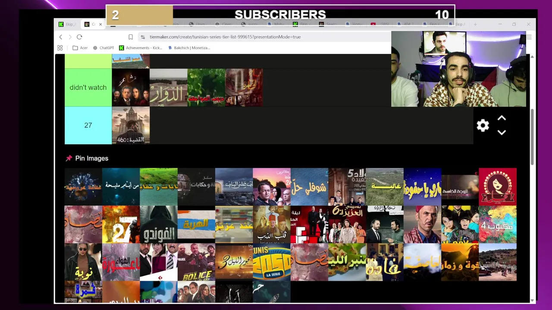Viewport: 552px width, 310px height.
Task: Select the قلب الذيب thumbnail
Action: coord(272,224)
